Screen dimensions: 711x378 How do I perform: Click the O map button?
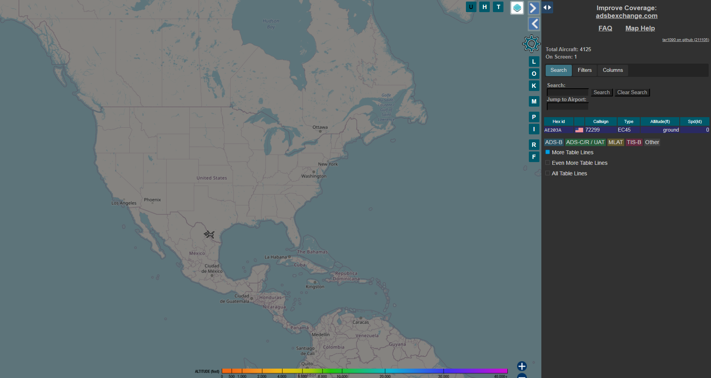click(x=534, y=74)
